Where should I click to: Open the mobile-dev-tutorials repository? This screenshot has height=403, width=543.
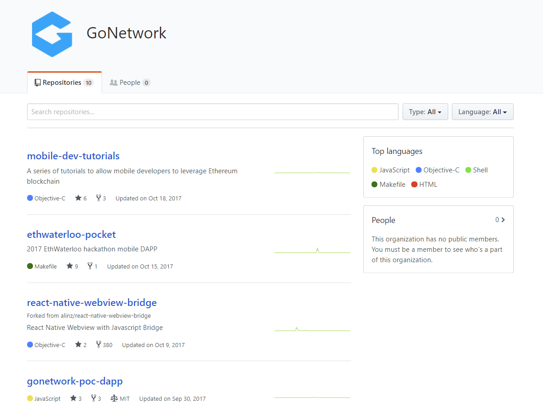pos(73,156)
